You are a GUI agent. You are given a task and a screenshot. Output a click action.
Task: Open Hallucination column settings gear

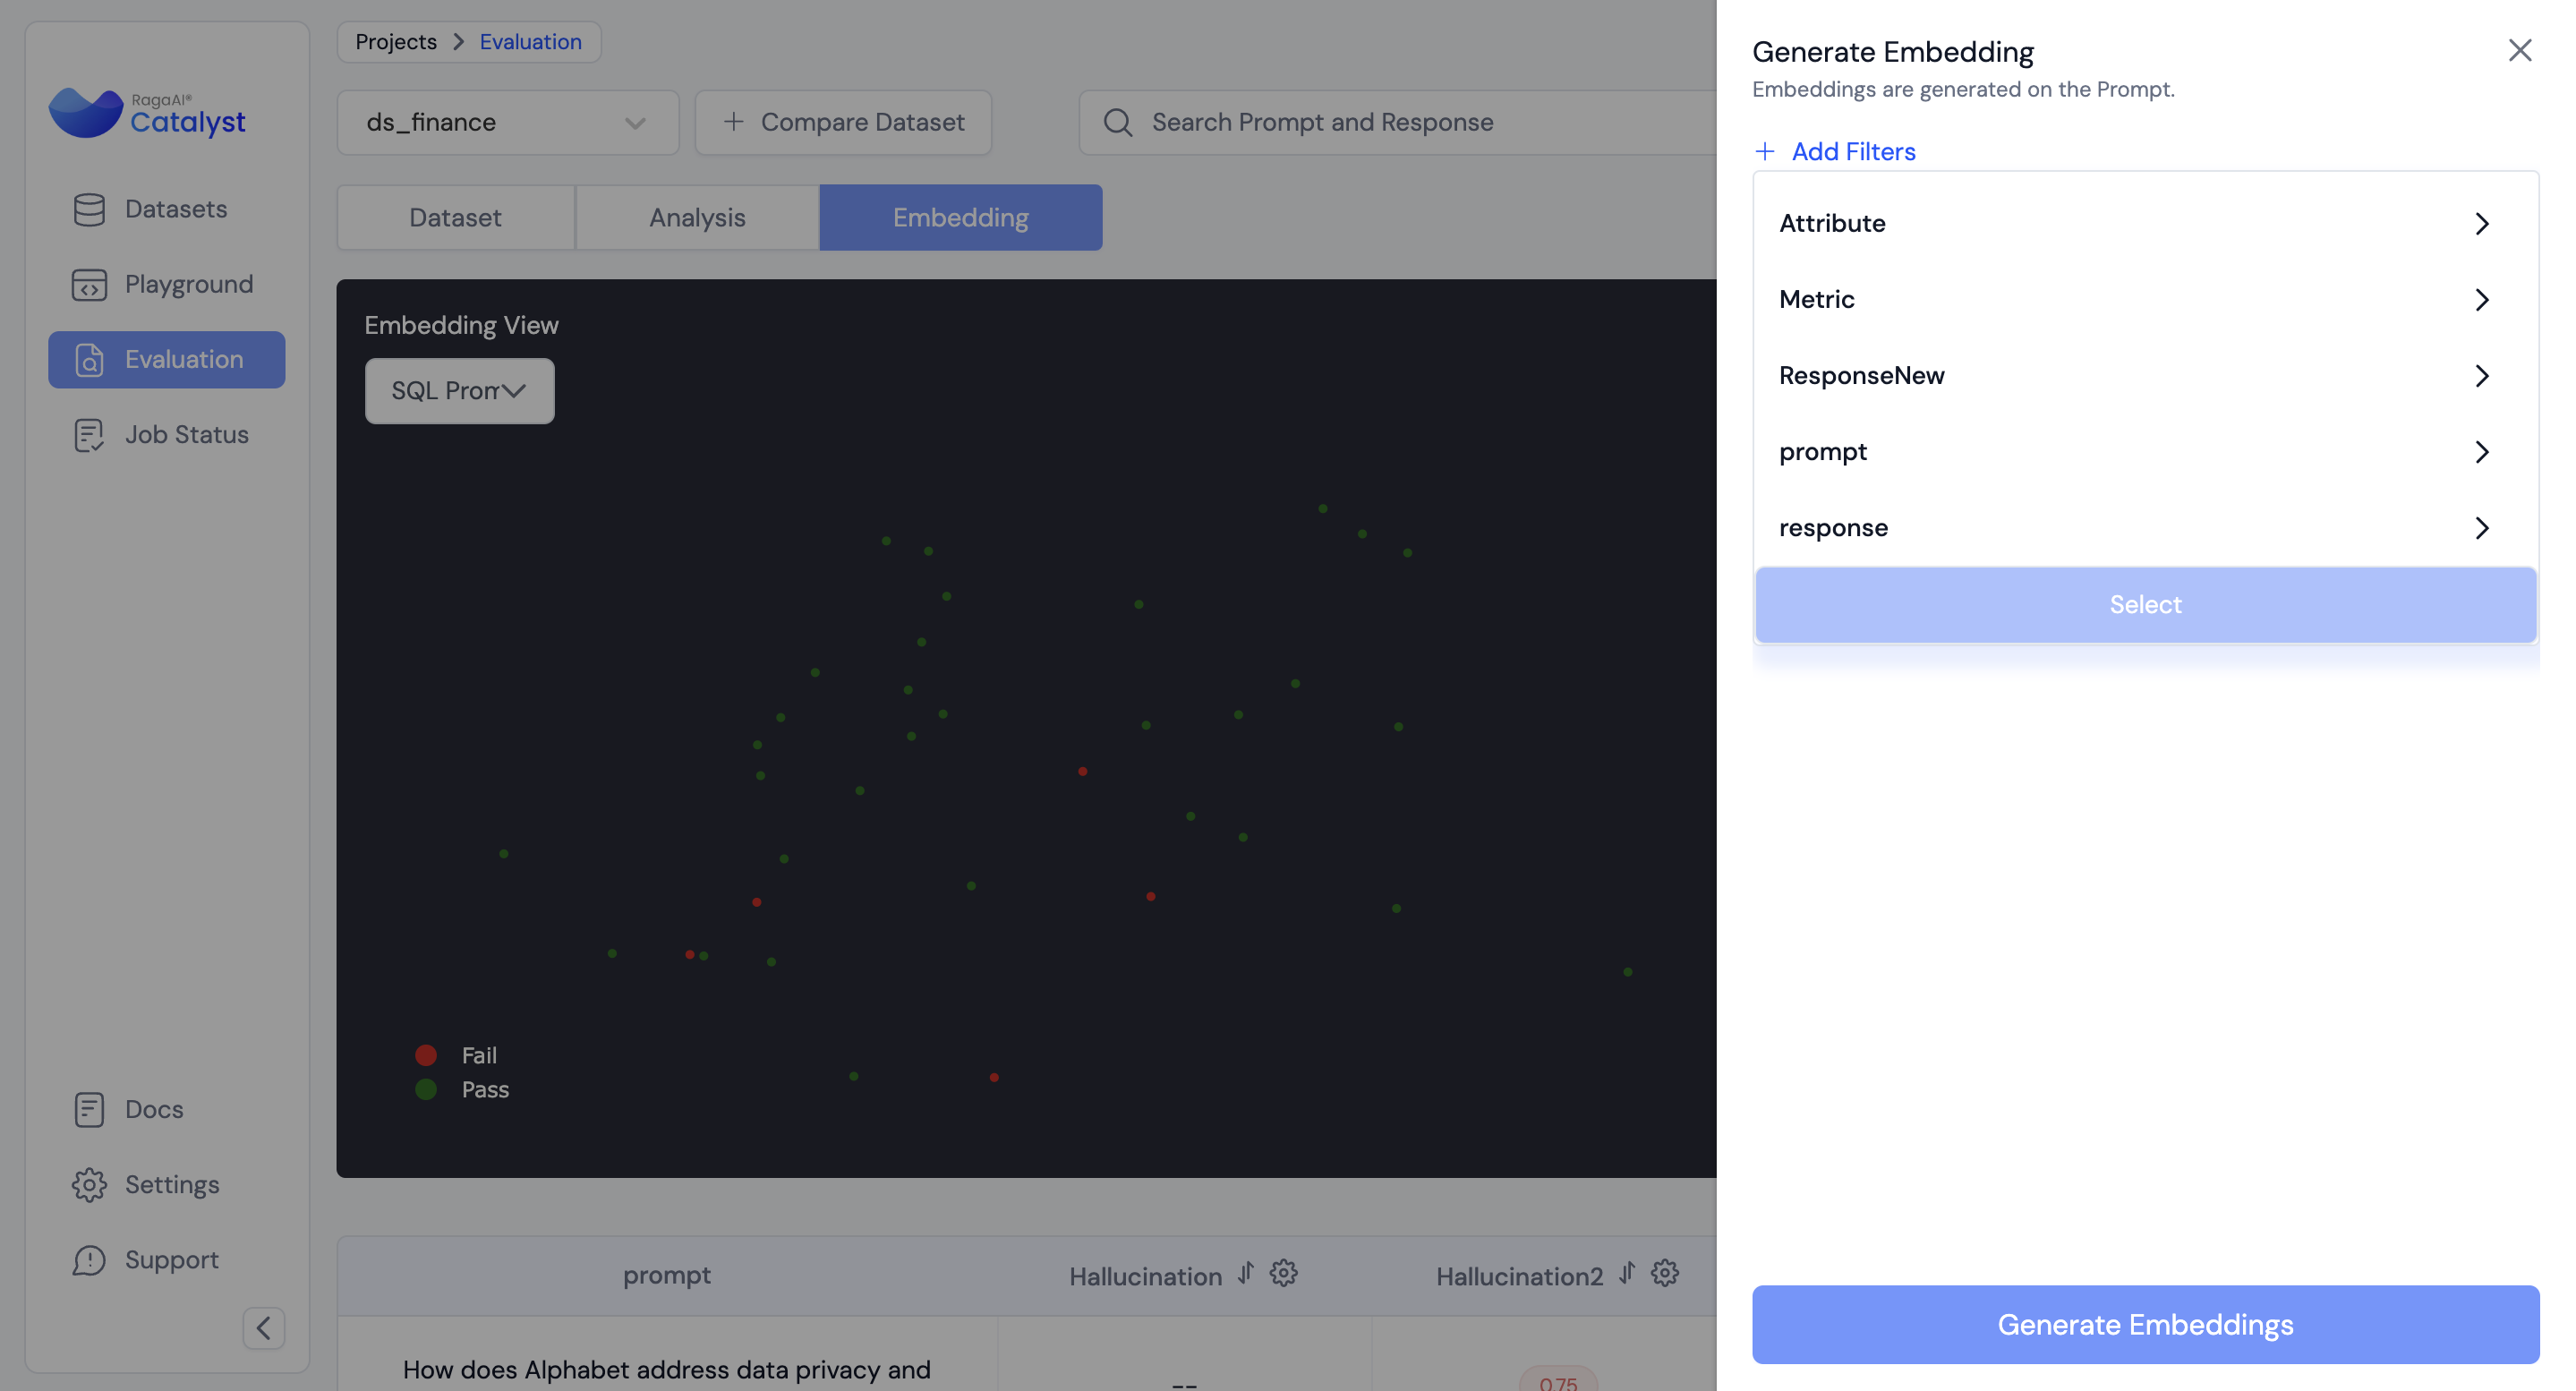pos(1283,1273)
